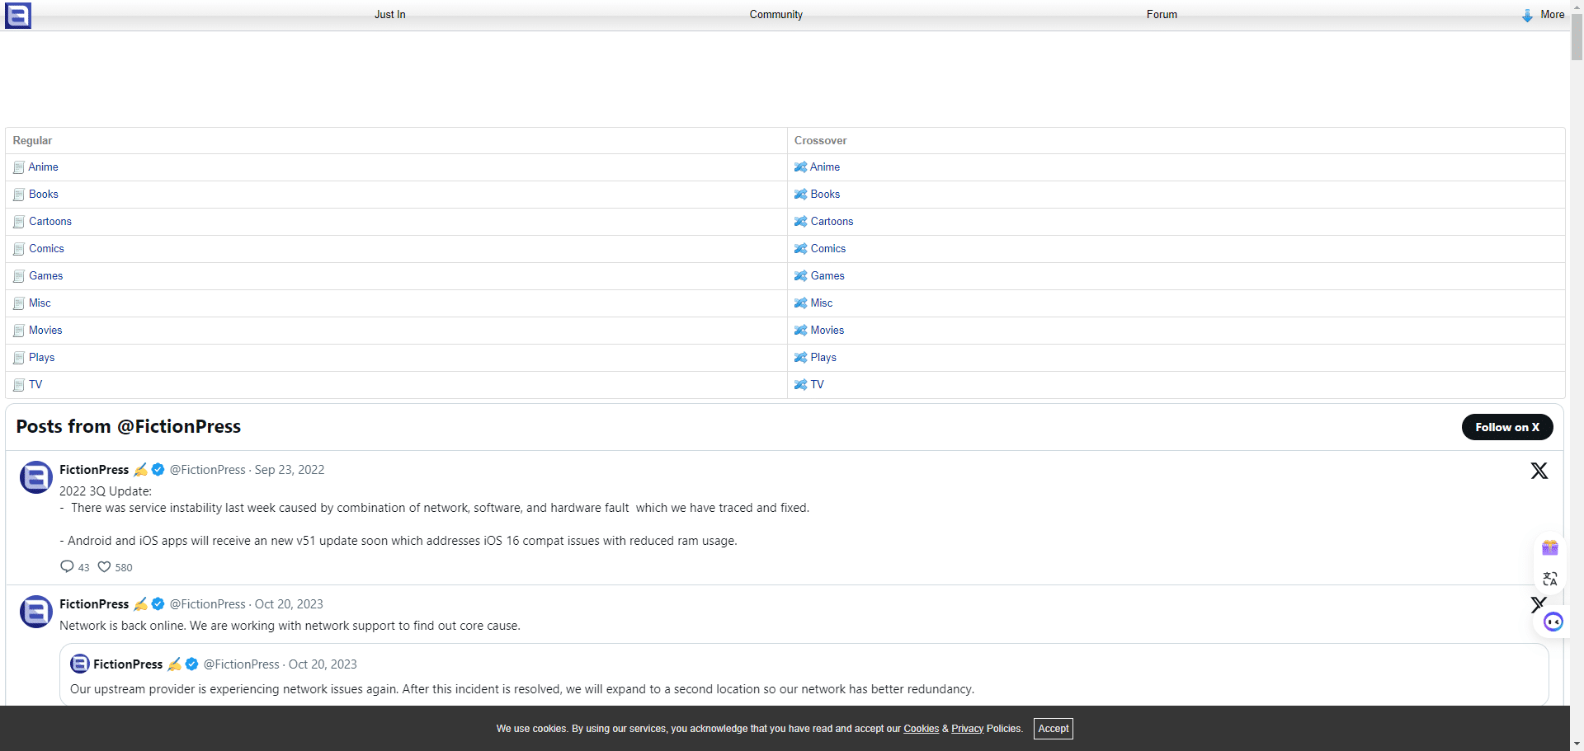This screenshot has width=1584, height=751.
Task: Open the Privacy policy link
Action: [967, 729]
